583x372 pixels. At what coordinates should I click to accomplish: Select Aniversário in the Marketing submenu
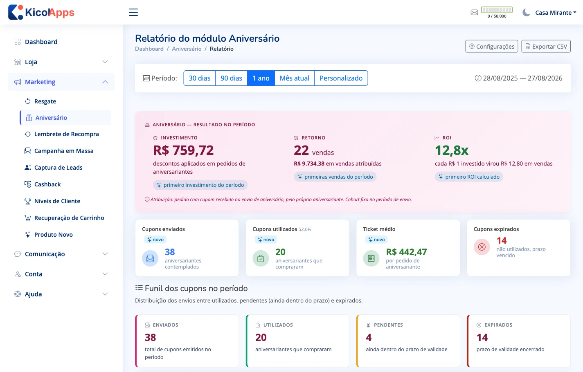click(65, 118)
